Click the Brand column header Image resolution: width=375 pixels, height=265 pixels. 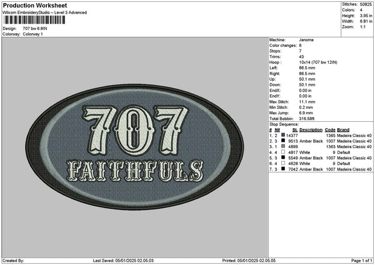pyautogui.click(x=343, y=129)
